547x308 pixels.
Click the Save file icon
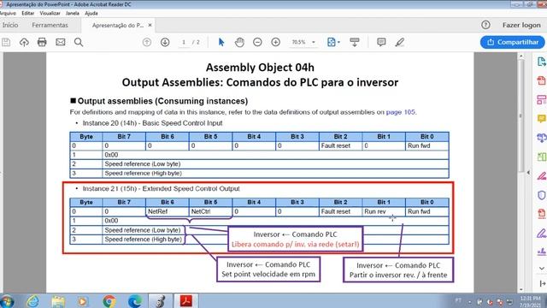6,42
